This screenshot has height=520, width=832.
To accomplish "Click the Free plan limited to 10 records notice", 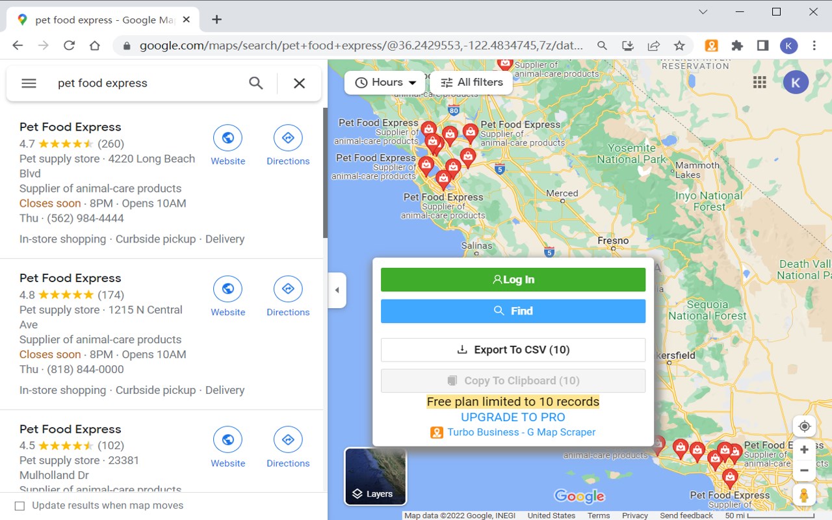I will click(x=513, y=402).
